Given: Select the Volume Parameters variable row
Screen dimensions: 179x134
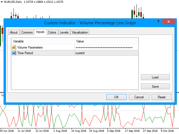Looking at the screenshot, I should point(75,47).
